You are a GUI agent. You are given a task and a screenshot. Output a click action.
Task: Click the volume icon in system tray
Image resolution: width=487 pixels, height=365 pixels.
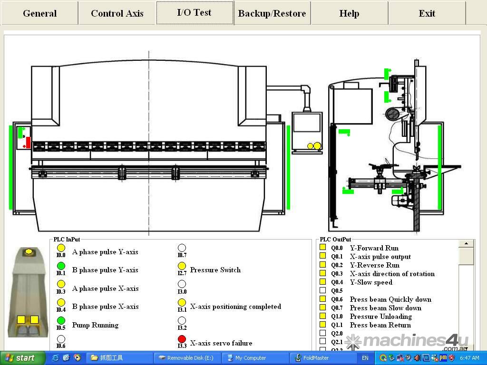pos(417,358)
